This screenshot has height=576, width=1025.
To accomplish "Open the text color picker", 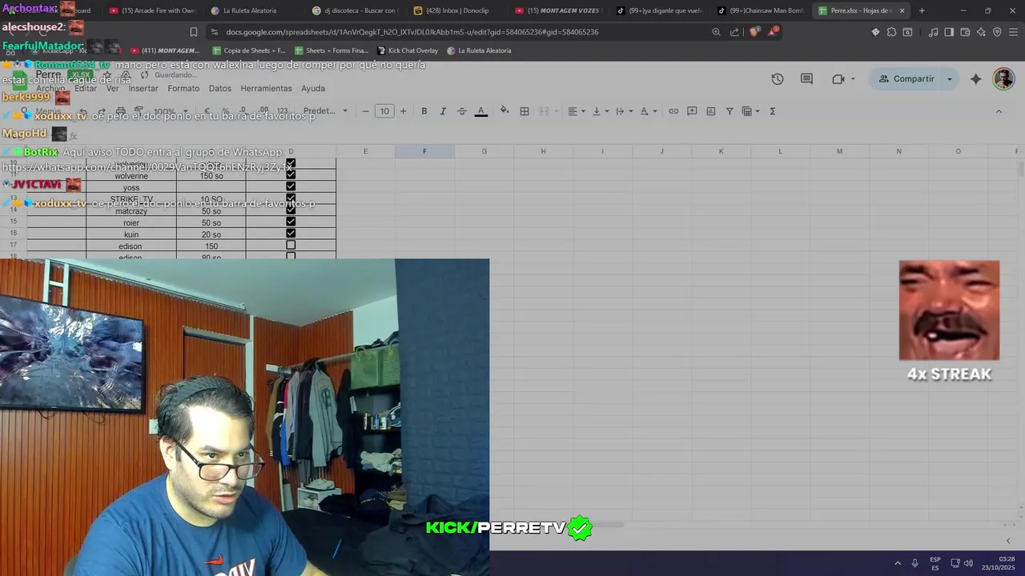I will pyautogui.click(x=481, y=111).
